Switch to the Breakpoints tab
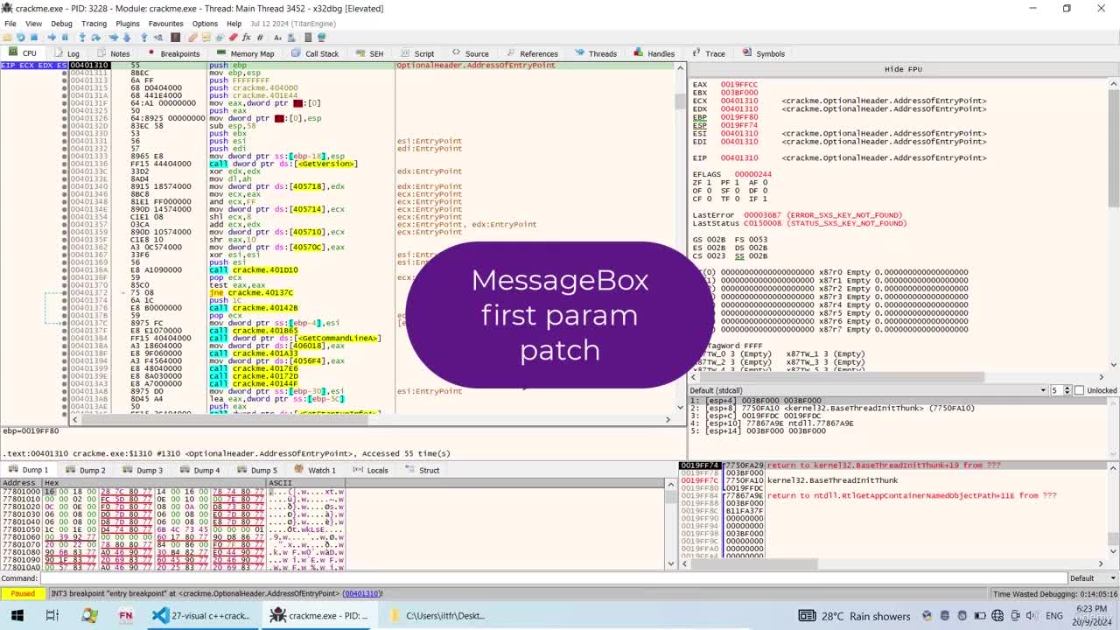This screenshot has width=1120, height=630. pyautogui.click(x=174, y=53)
